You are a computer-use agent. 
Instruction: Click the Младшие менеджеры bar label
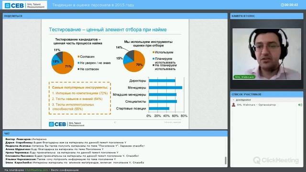coord(130,95)
